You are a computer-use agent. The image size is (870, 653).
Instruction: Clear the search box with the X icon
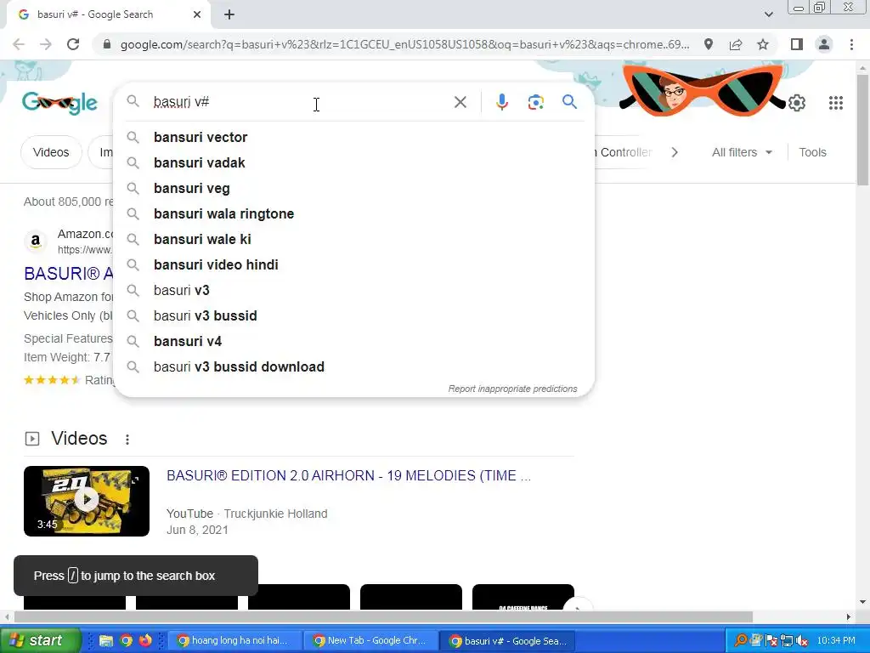point(460,102)
